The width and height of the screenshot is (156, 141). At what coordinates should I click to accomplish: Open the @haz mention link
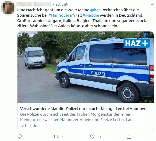(x=95, y=10)
